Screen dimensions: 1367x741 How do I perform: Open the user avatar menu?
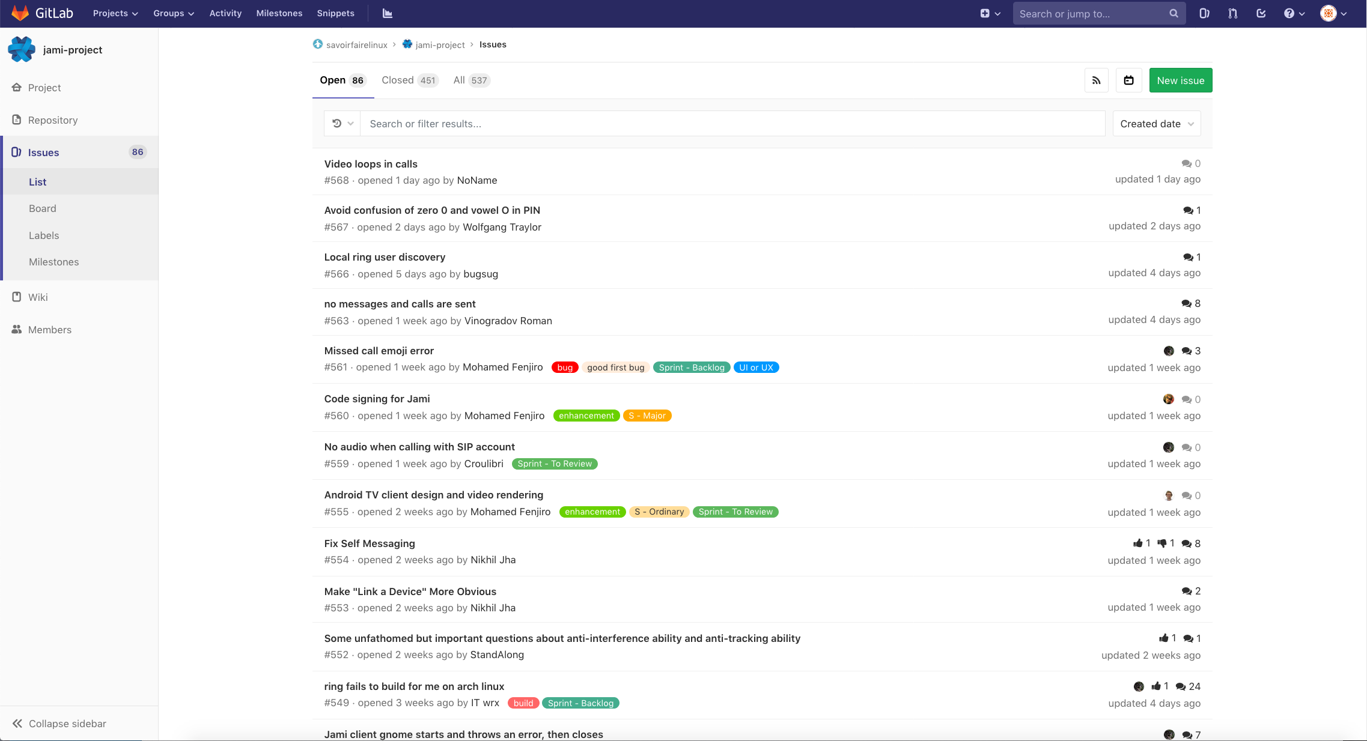1333,13
